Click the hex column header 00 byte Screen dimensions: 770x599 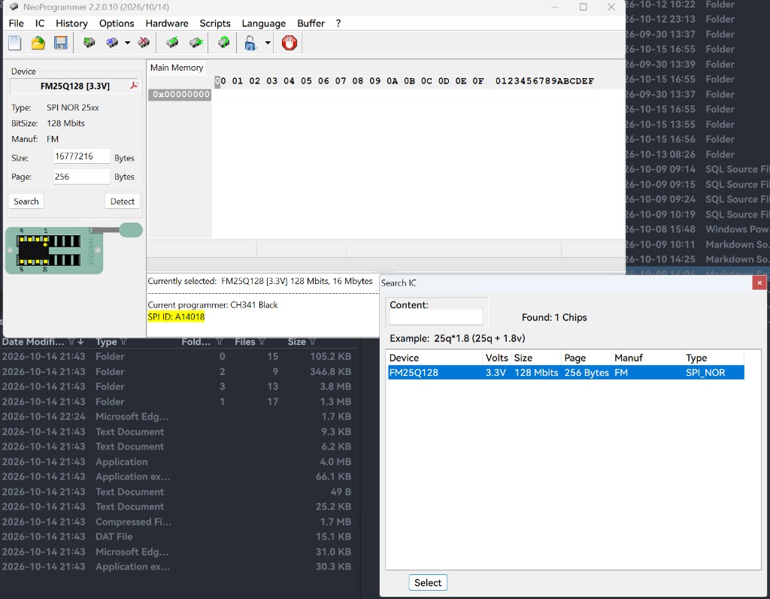220,81
